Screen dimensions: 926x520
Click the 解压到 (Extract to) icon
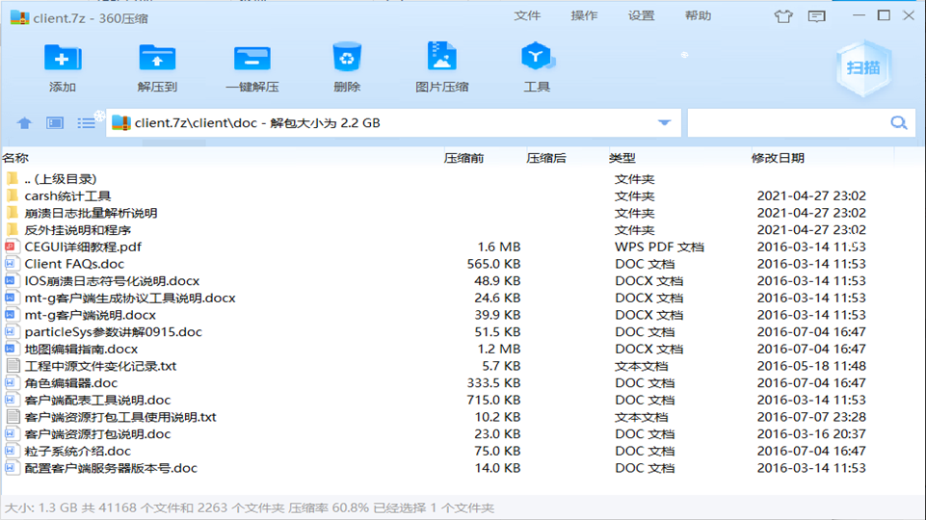pyautogui.click(x=157, y=58)
